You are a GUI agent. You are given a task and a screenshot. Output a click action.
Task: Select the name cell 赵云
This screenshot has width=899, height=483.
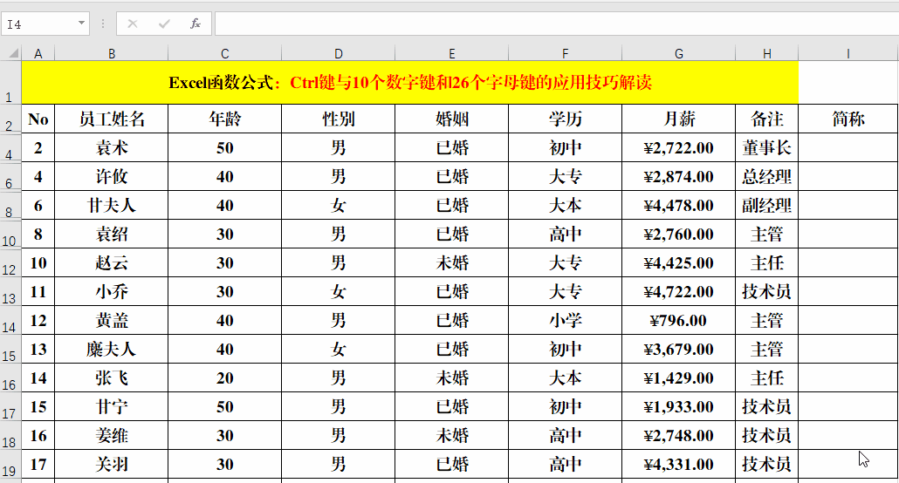pos(111,263)
